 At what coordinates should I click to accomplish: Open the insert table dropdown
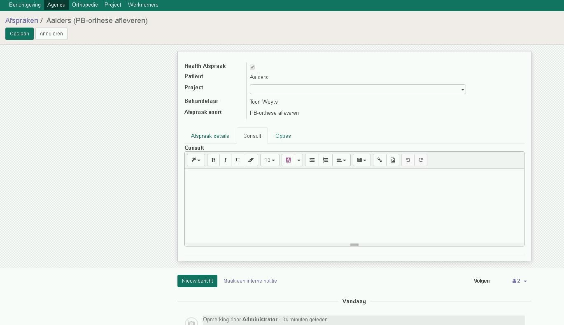(x=362, y=160)
